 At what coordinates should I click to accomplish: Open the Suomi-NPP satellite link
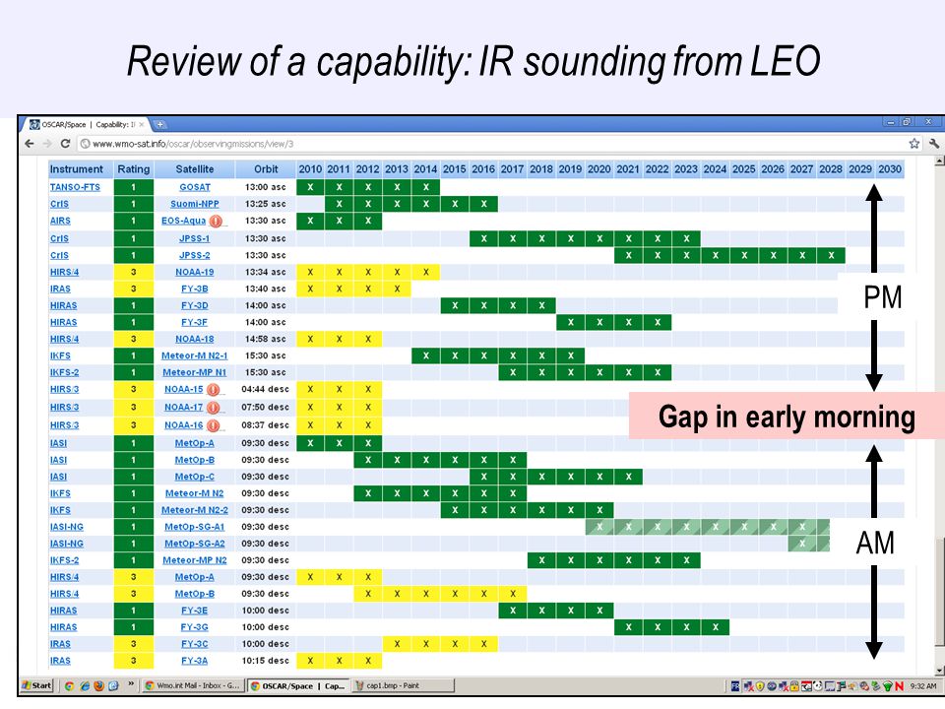tap(195, 205)
